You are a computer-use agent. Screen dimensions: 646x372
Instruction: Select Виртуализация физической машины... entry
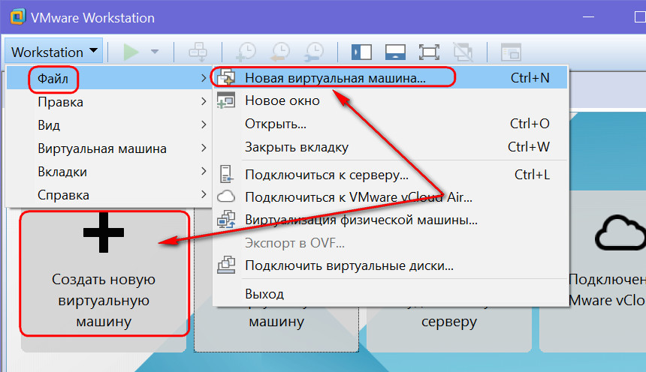click(390, 220)
